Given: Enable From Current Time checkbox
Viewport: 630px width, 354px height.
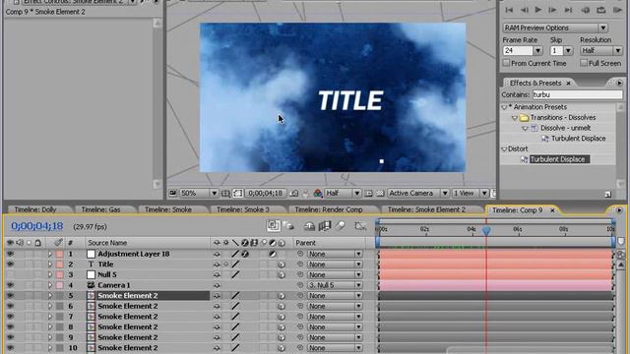Looking at the screenshot, I should tap(506, 63).
